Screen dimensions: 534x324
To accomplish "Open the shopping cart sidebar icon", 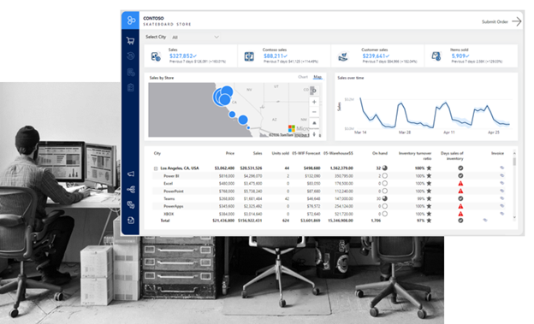I will [x=130, y=41].
